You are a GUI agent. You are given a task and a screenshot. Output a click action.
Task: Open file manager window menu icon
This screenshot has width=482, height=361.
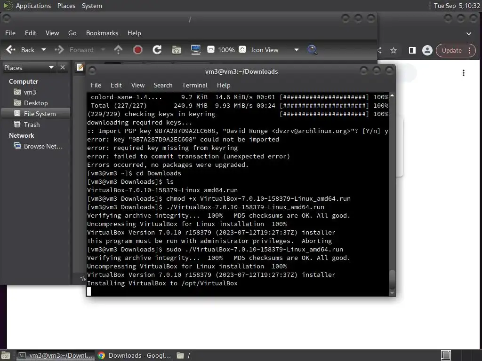coord(7,18)
